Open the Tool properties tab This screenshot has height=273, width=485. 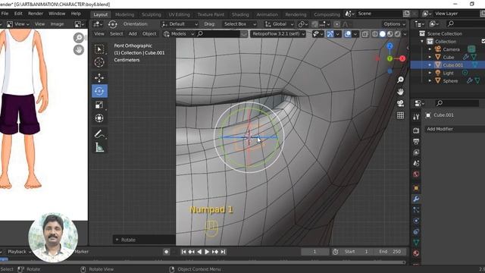[416, 116]
